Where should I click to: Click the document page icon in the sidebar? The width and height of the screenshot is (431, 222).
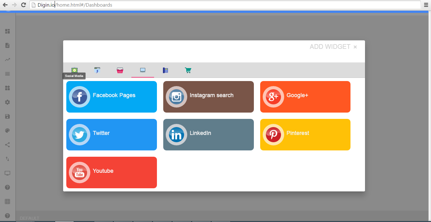8,45
